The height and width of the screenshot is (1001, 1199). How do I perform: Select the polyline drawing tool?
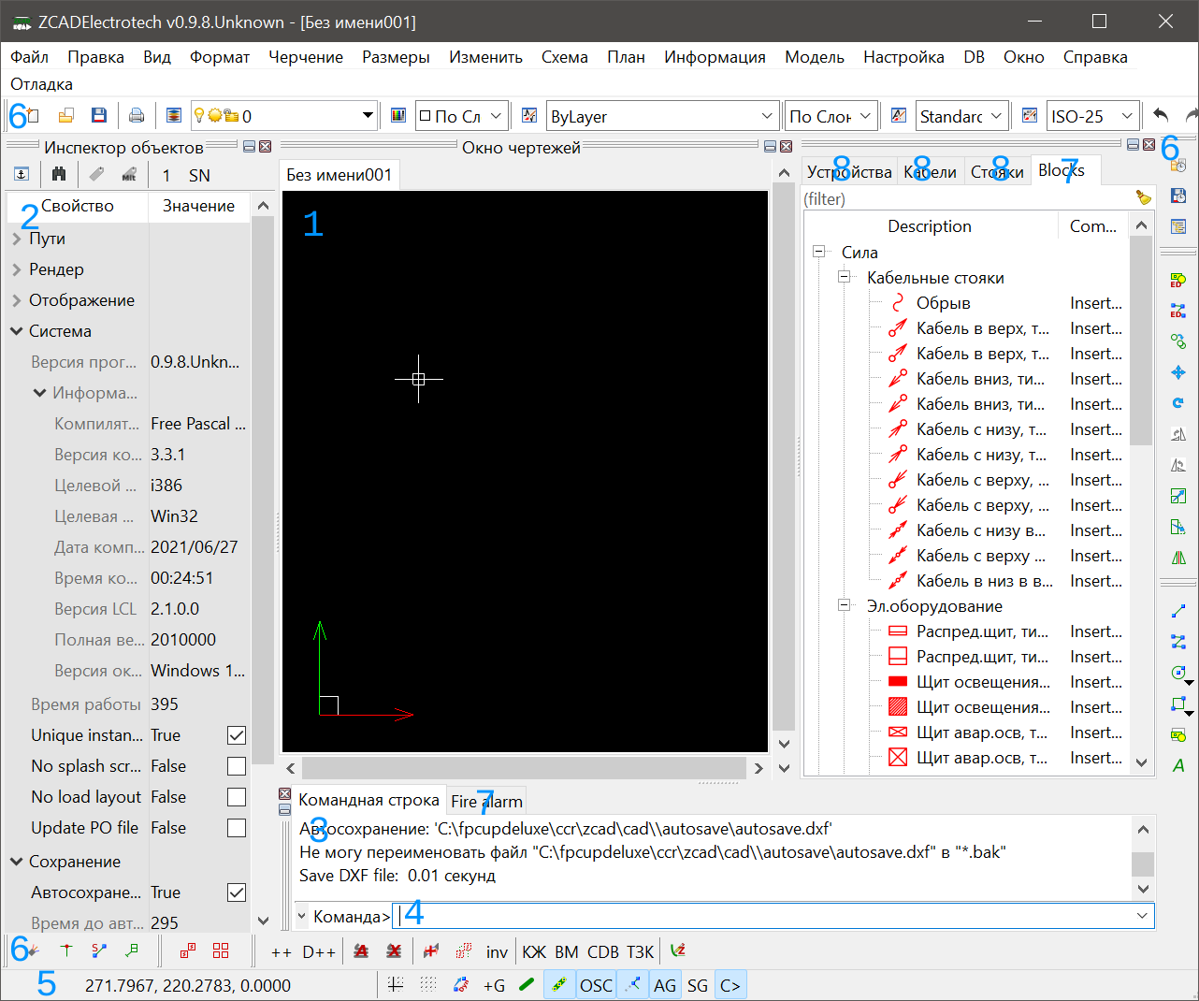[x=1178, y=642]
